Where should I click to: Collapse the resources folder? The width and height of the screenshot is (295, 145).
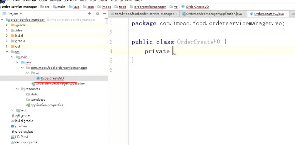pyautogui.click(x=17, y=89)
